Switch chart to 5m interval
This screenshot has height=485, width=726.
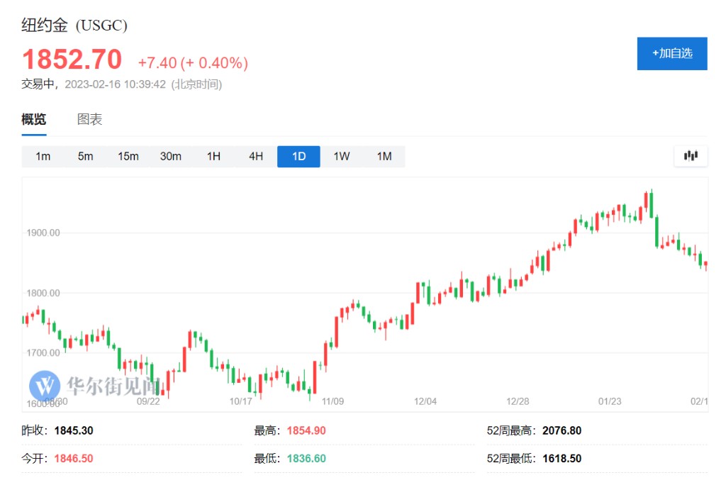[86, 156]
